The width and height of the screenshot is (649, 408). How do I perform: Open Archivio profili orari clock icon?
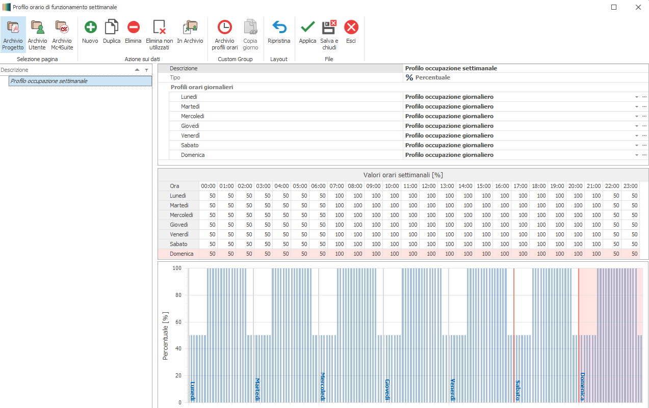coord(224,28)
